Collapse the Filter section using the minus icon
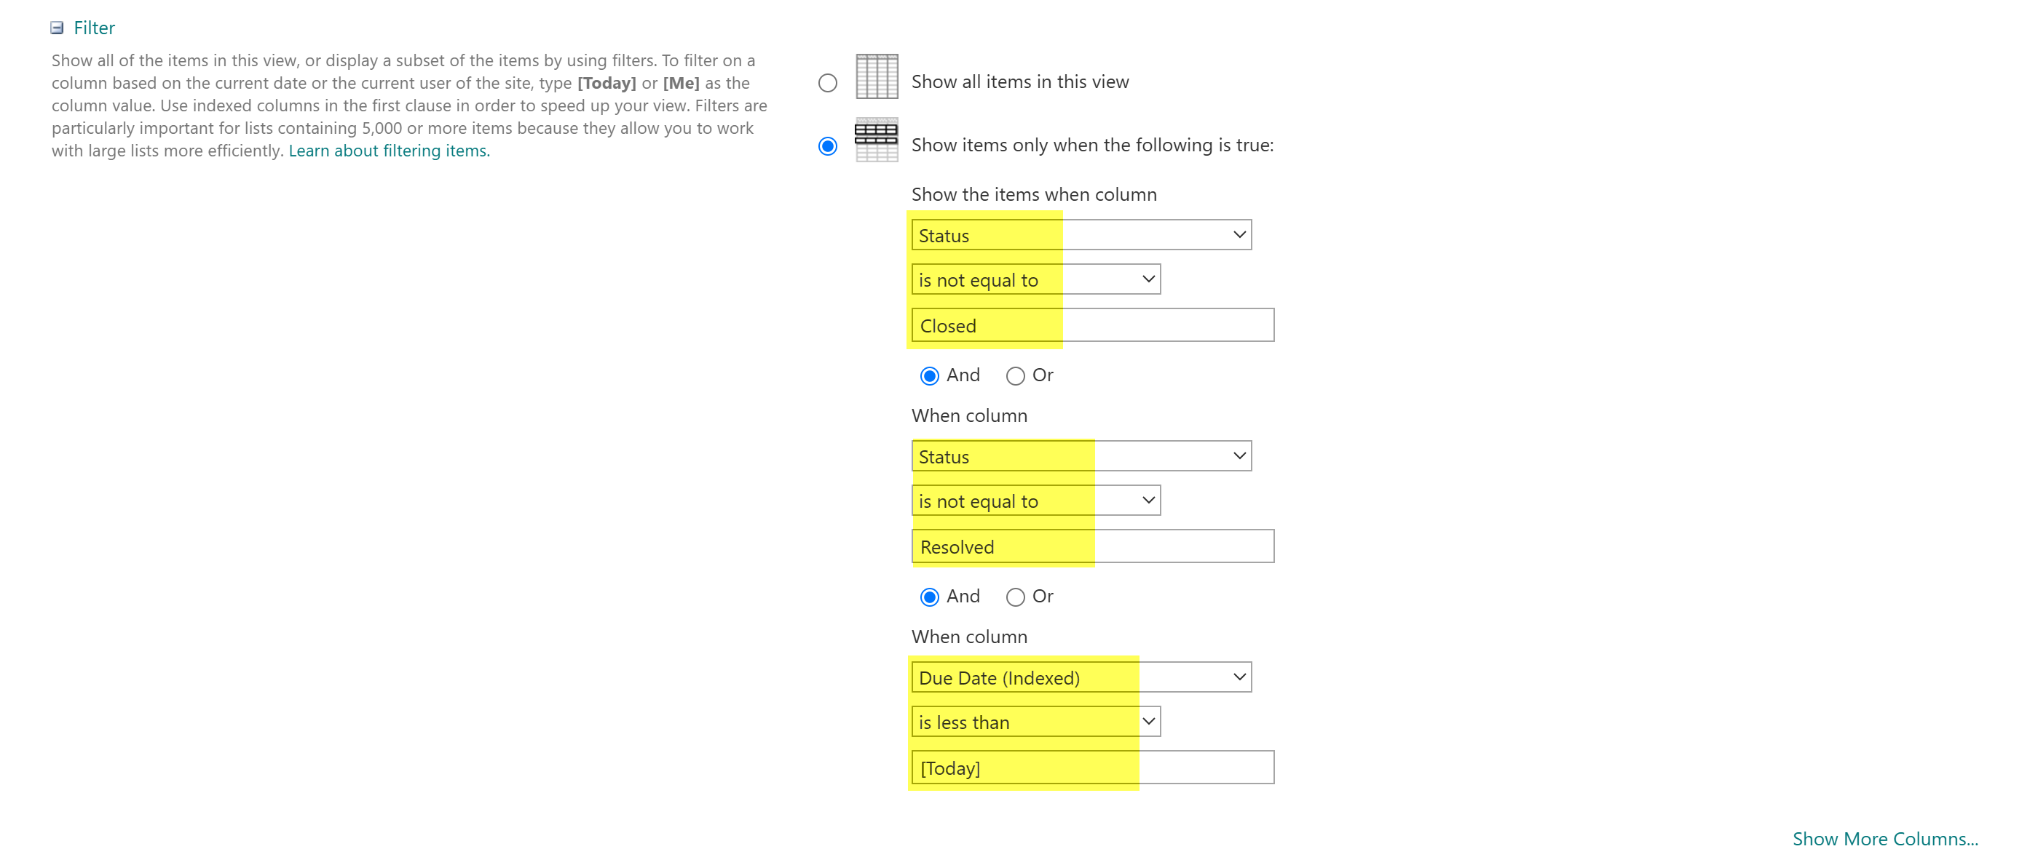 [x=55, y=28]
